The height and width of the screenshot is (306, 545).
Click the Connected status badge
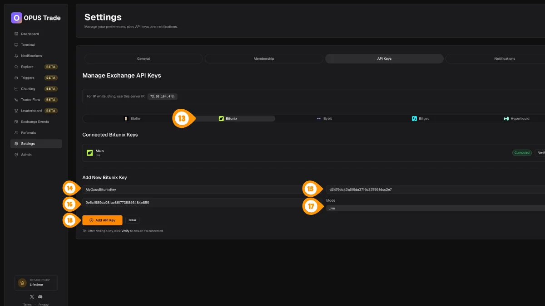click(522, 153)
